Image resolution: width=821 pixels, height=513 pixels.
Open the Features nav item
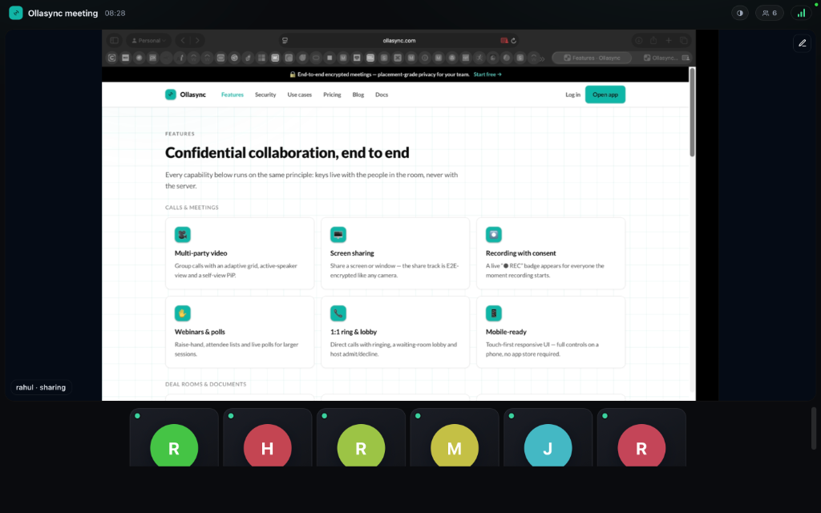click(x=232, y=95)
